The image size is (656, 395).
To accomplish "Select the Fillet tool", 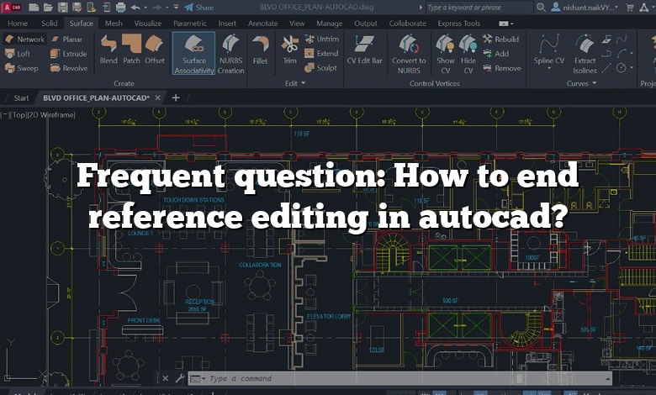I will [261, 50].
